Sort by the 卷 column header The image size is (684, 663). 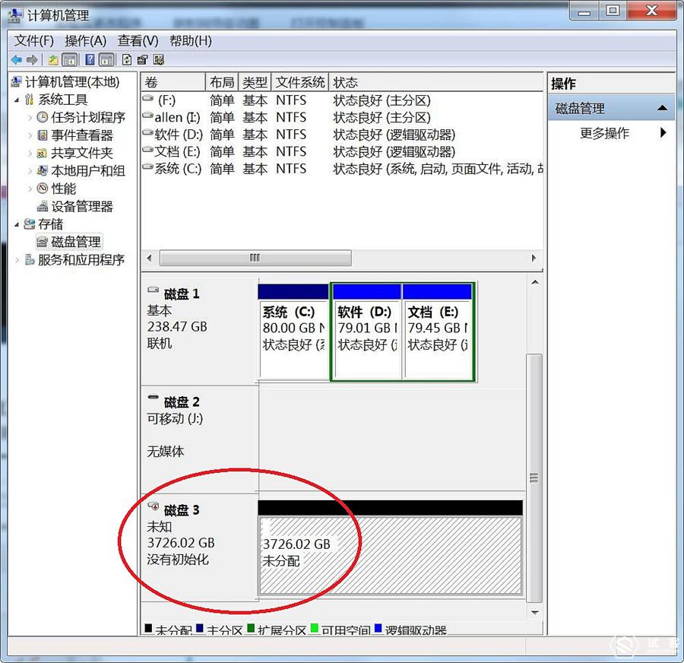pyautogui.click(x=173, y=82)
